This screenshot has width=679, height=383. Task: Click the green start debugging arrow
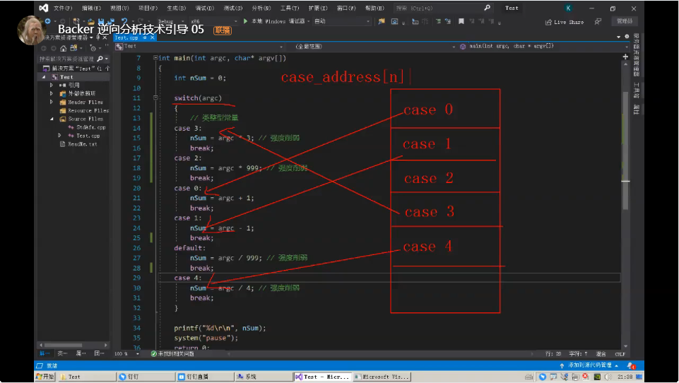click(246, 22)
